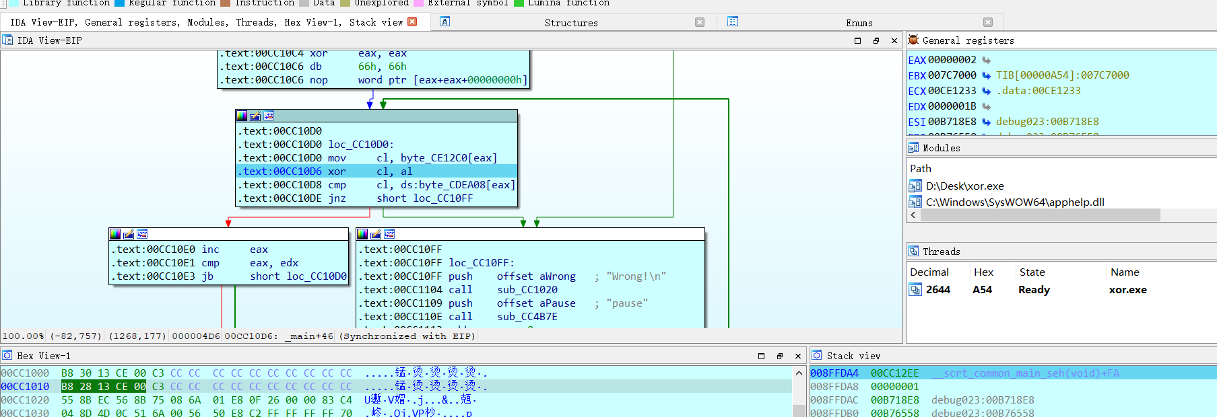The width and height of the screenshot is (1217, 417).
Task: Select the EAX register value field
Action: (952, 60)
